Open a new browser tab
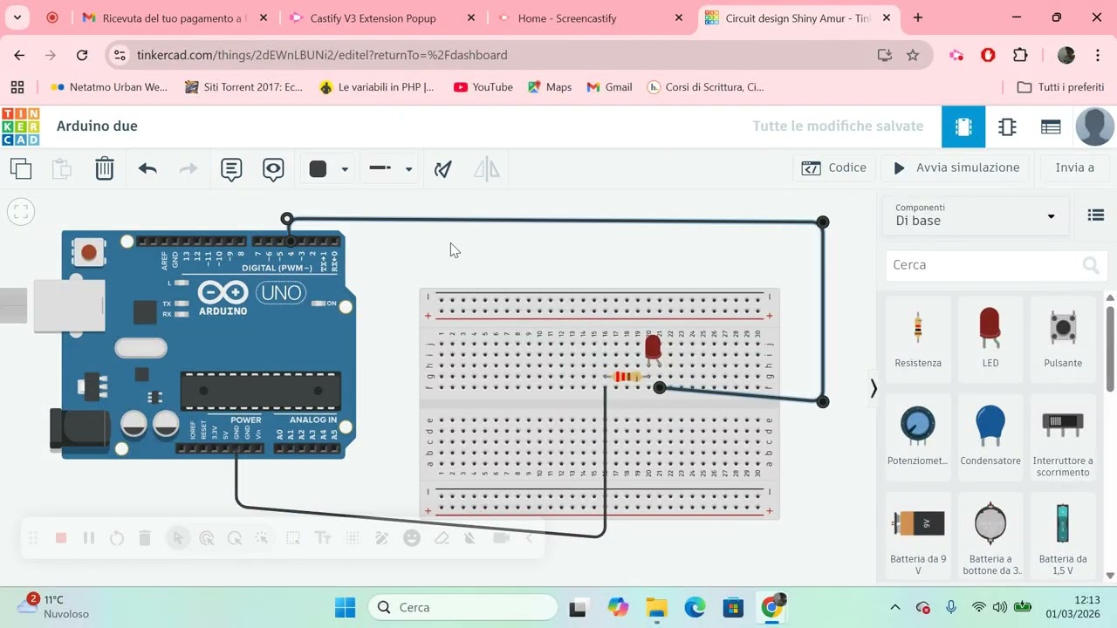This screenshot has height=628, width=1117. click(x=917, y=17)
